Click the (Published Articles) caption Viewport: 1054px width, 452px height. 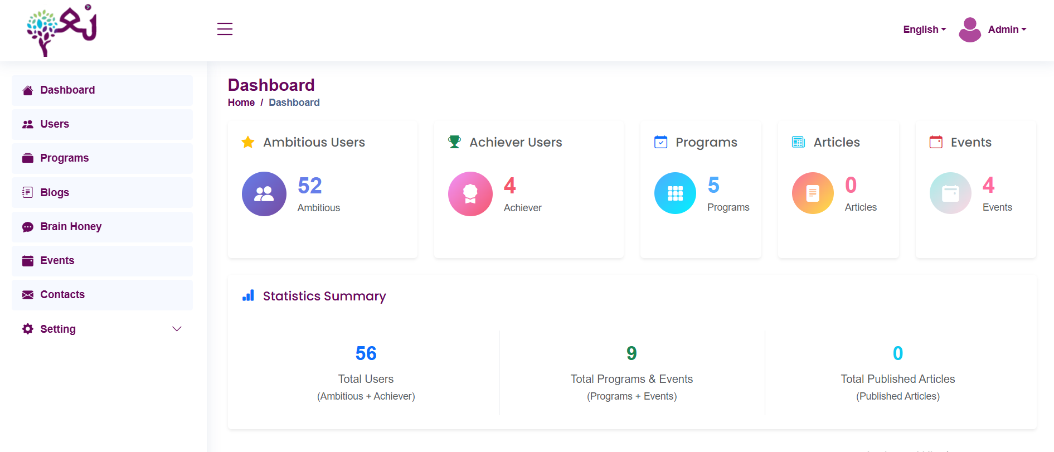pyautogui.click(x=898, y=396)
